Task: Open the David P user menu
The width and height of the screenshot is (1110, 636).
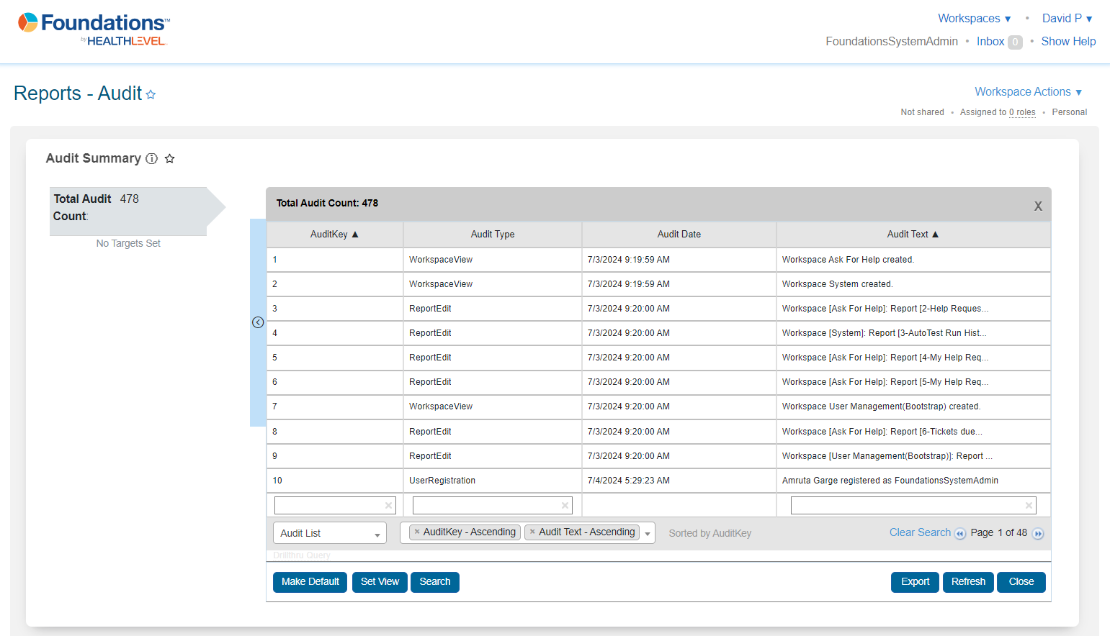Action: coord(1067,19)
